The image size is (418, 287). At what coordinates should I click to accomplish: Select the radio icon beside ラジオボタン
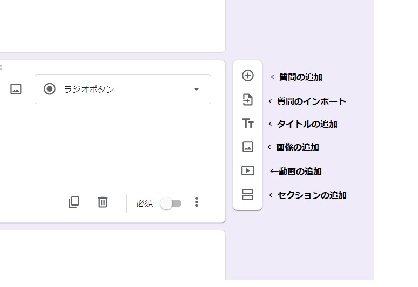click(50, 89)
